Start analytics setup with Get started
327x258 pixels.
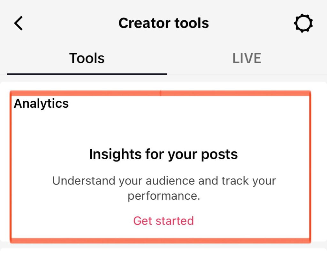(163, 220)
